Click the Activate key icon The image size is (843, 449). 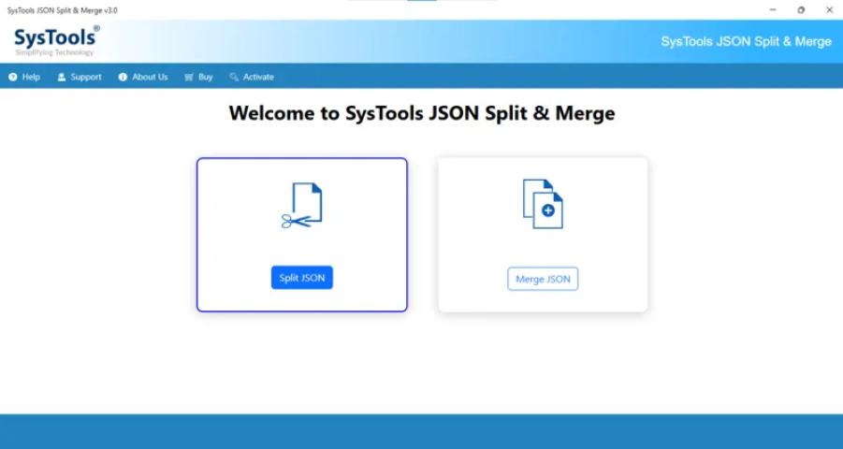tap(234, 77)
